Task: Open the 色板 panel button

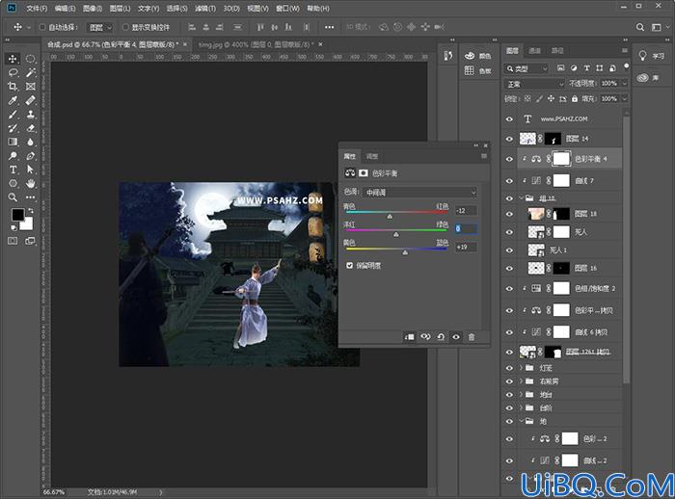Action: 478,71
